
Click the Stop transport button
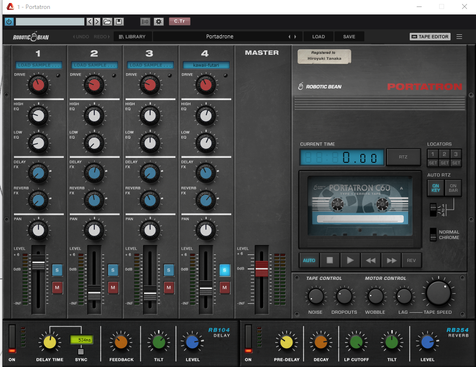(329, 260)
